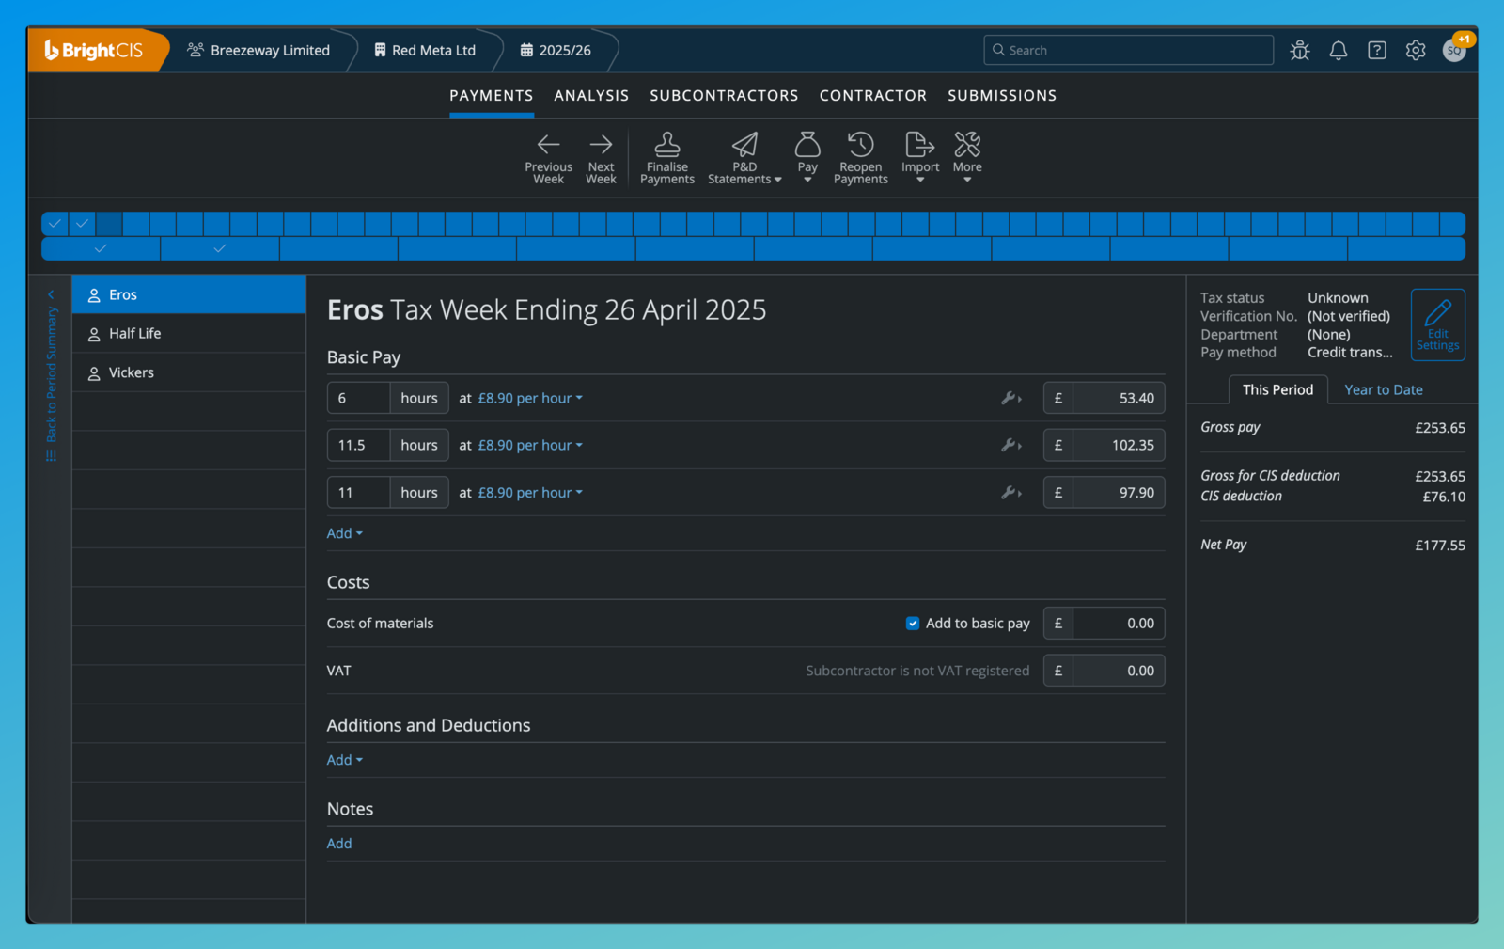This screenshot has width=1504, height=949.
Task: Open the Subcontractors tab
Action: [724, 96]
